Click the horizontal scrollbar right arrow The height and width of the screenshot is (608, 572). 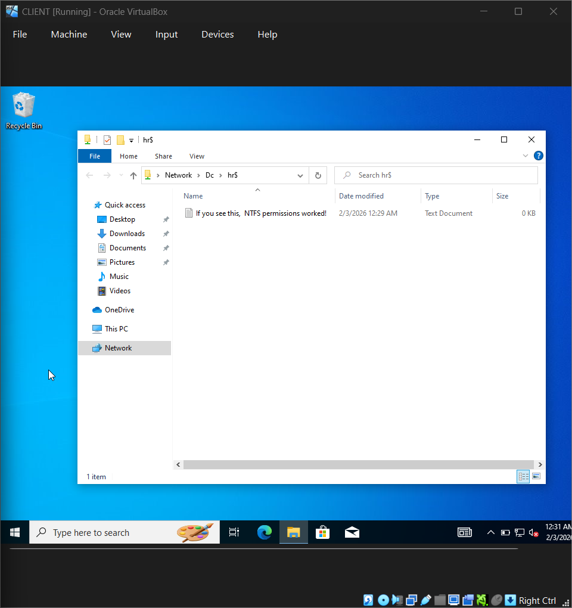[540, 464]
